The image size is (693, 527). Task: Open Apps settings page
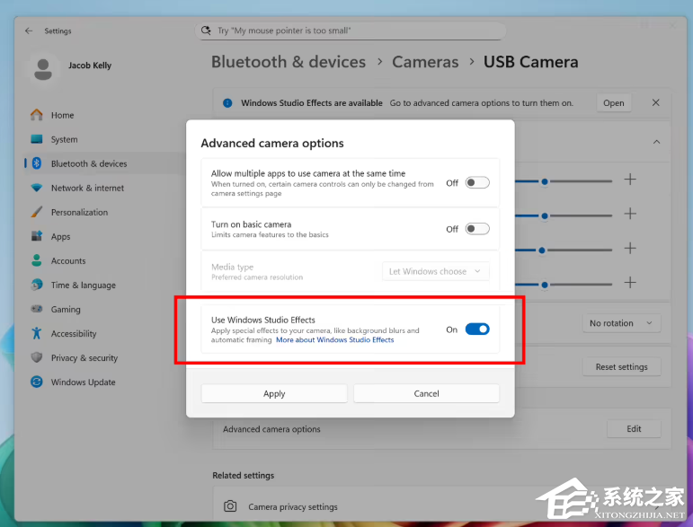(x=105, y=236)
